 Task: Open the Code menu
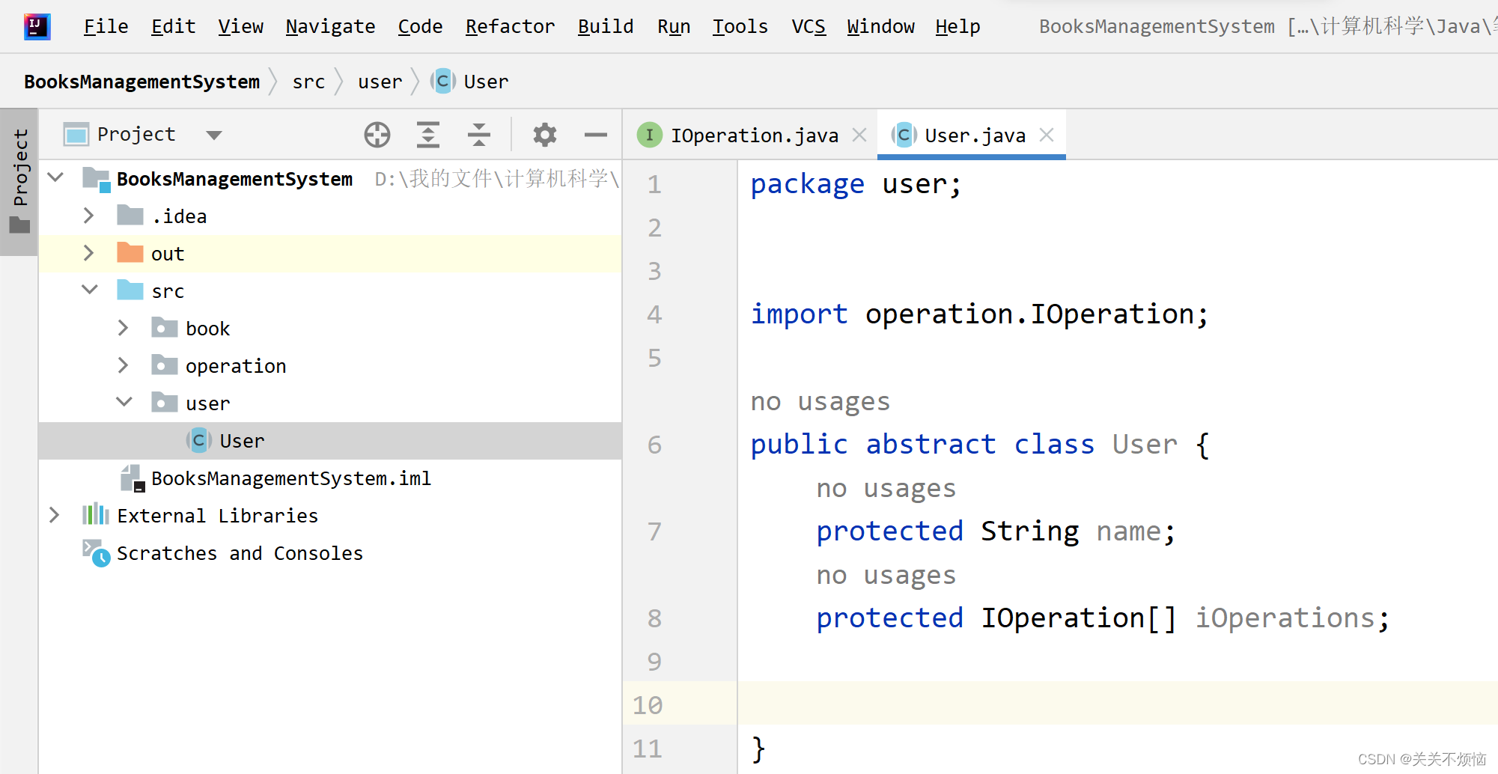pyautogui.click(x=420, y=27)
